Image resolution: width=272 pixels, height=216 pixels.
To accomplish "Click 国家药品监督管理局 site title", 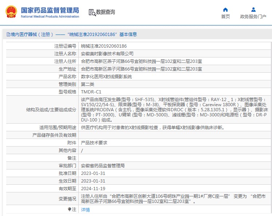I will pos(50,11).
